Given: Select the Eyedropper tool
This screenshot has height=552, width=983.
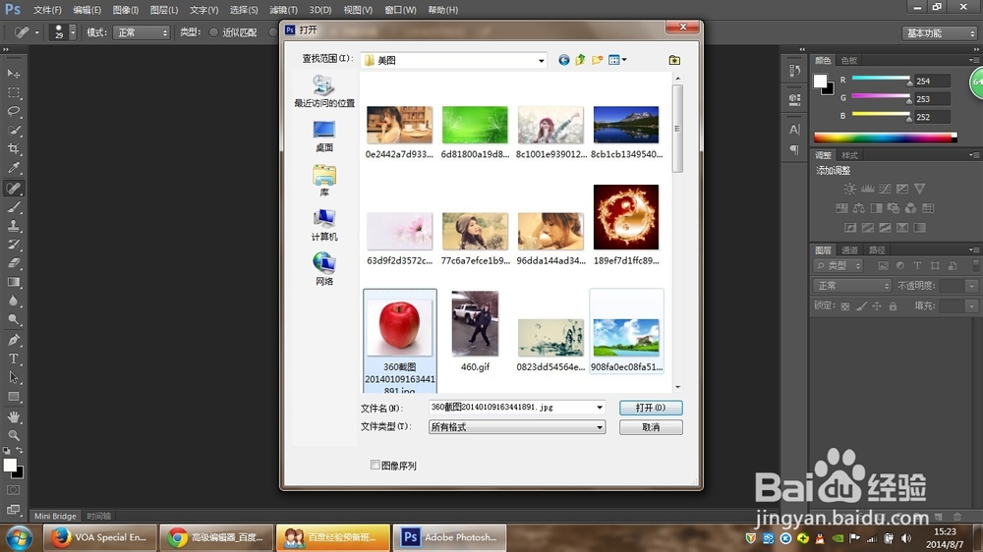Looking at the screenshot, I should click(x=13, y=168).
